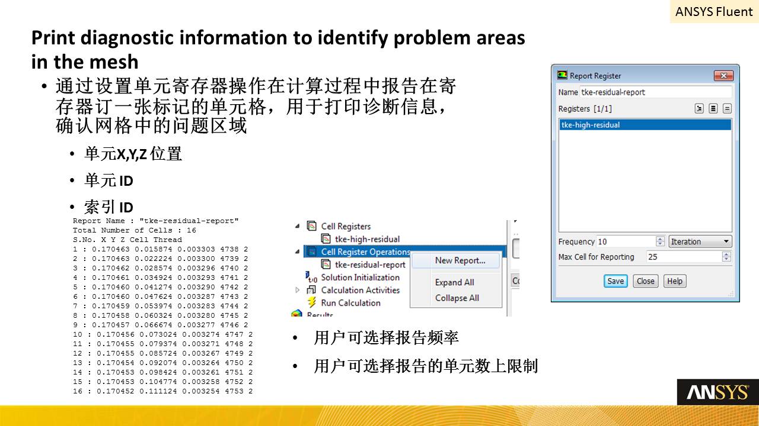The image size is (759, 426).
Task: Save the report register settings
Action: [x=616, y=281]
